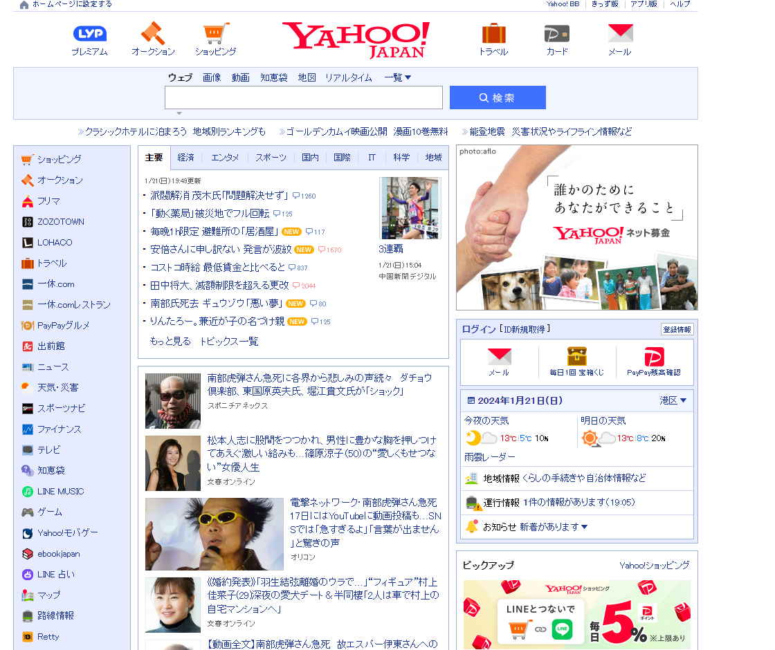Open the トピックス一覧 link

229,342
